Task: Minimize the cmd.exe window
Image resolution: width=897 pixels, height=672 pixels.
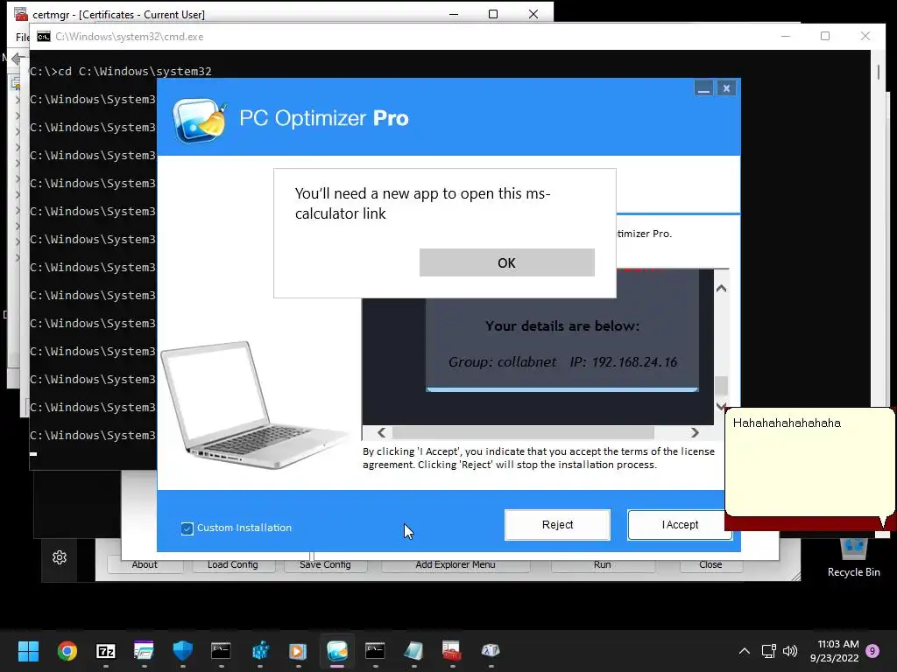Action: pyautogui.click(x=786, y=36)
